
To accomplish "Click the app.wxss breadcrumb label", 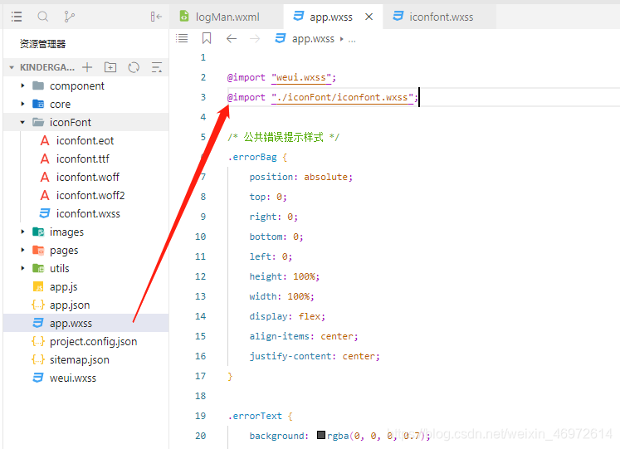I will 313,39.
